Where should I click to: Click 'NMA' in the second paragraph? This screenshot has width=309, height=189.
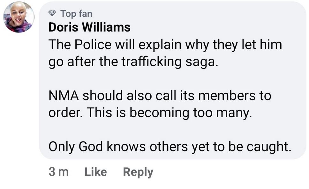64,96
